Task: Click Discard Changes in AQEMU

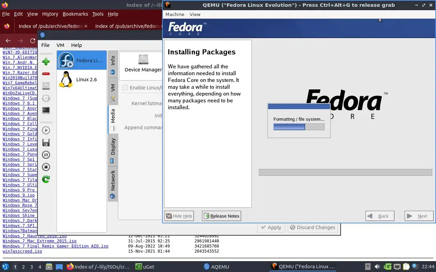Action: click(312, 227)
